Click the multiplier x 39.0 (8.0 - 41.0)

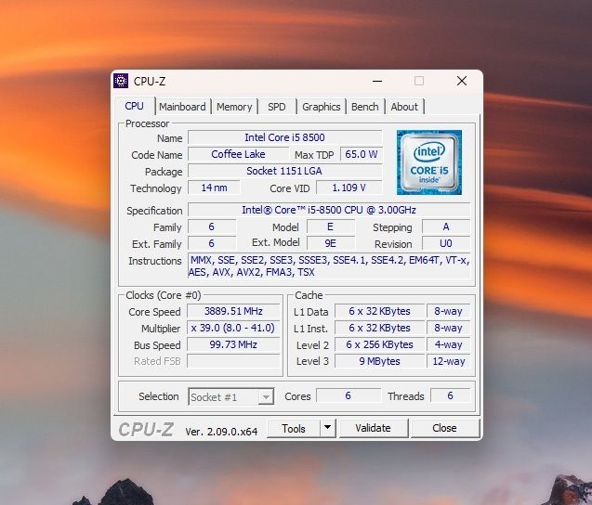click(233, 328)
